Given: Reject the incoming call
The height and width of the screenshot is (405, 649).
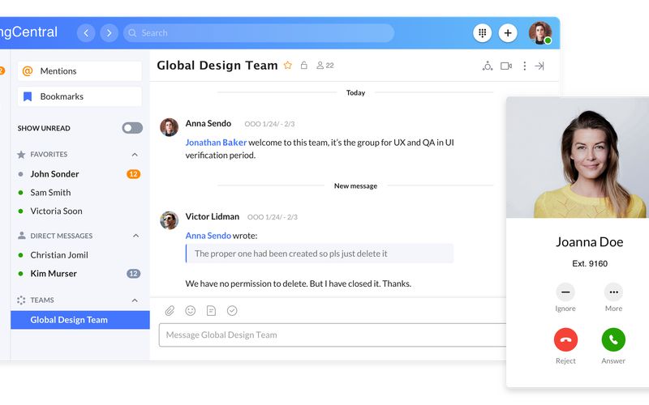Looking at the screenshot, I should (x=565, y=339).
